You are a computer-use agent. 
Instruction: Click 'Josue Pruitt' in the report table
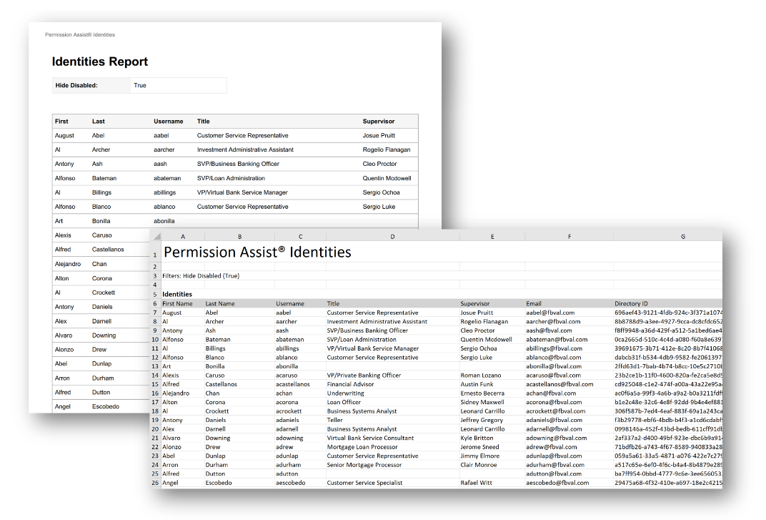(x=379, y=135)
